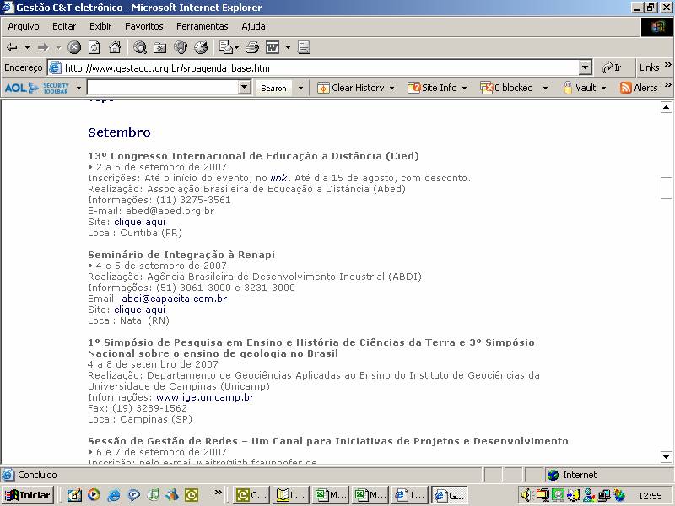Go to the Home page icon
The height and width of the screenshot is (506, 675).
click(114, 47)
